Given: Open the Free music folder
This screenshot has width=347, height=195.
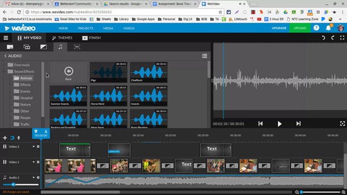Looking at the screenshot, I should [x=19, y=65].
